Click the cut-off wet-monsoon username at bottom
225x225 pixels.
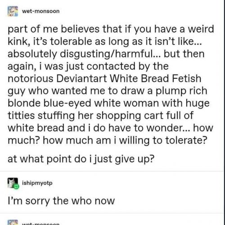[41, 224]
